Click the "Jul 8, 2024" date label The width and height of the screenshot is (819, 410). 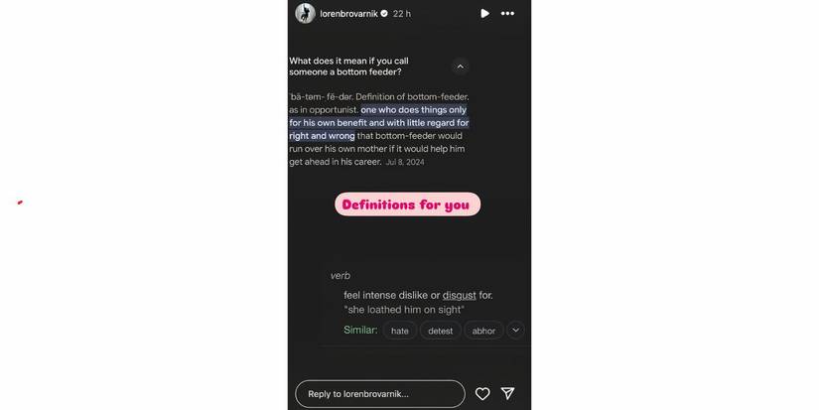[x=405, y=162]
